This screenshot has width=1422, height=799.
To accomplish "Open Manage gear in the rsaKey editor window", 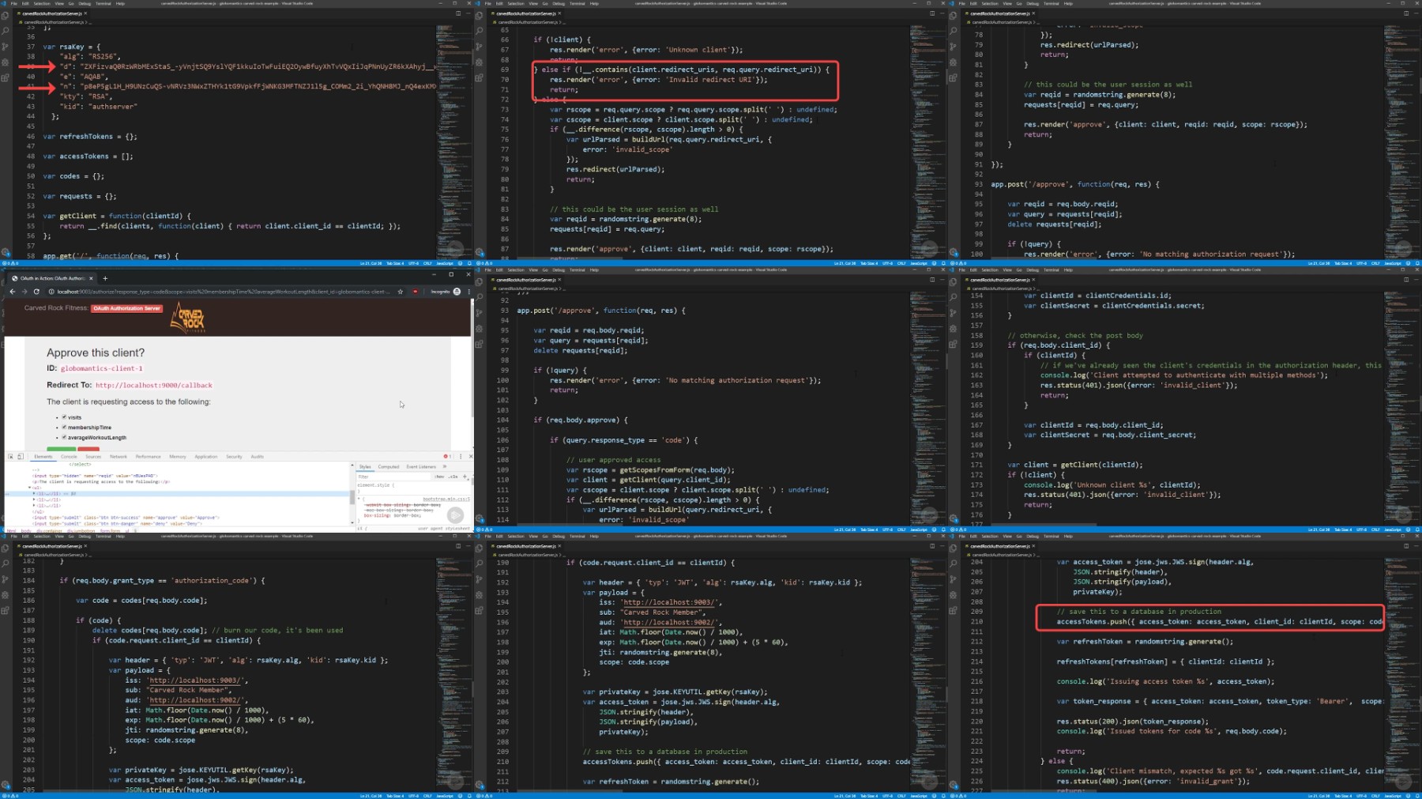I will click(6, 253).
